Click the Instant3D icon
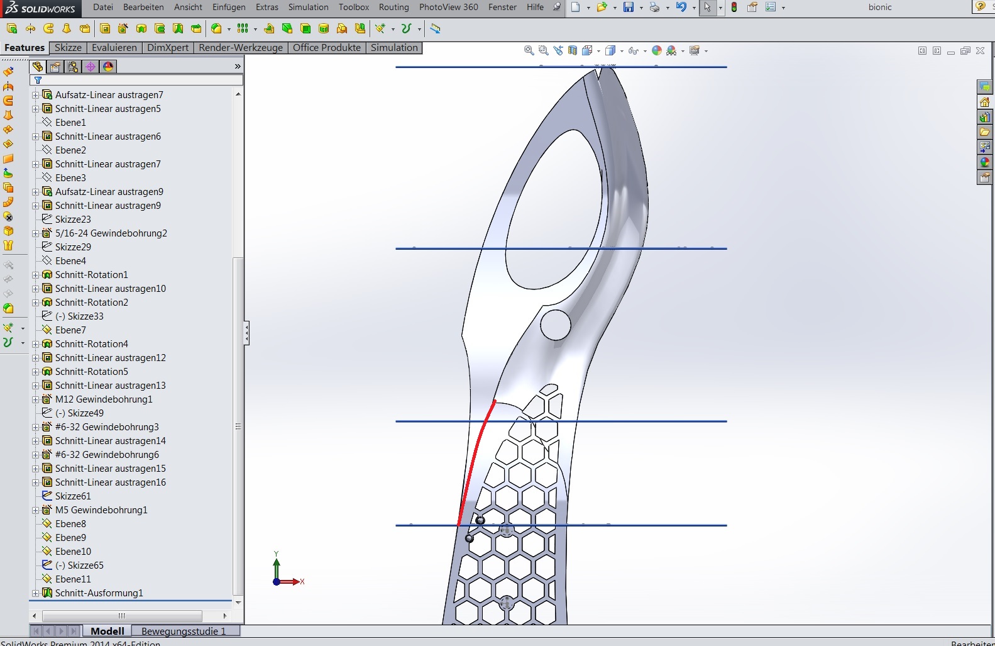This screenshot has width=995, height=646. (x=435, y=28)
